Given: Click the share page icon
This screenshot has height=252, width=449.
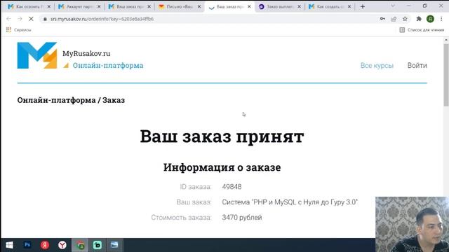Looking at the screenshot, I should point(394,19).
